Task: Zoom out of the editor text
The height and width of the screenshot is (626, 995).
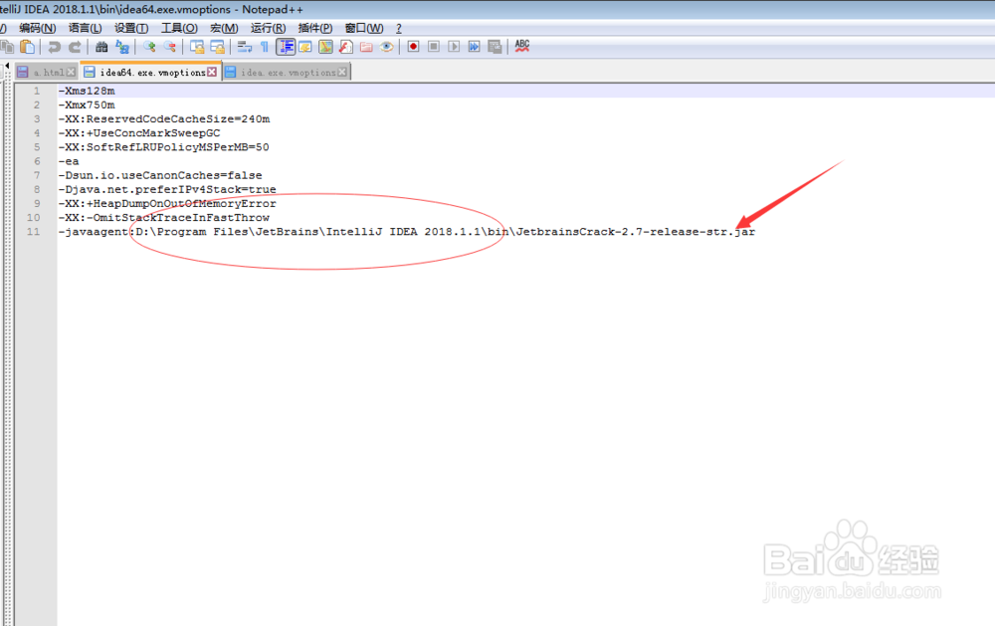Action: click(169, 47)
